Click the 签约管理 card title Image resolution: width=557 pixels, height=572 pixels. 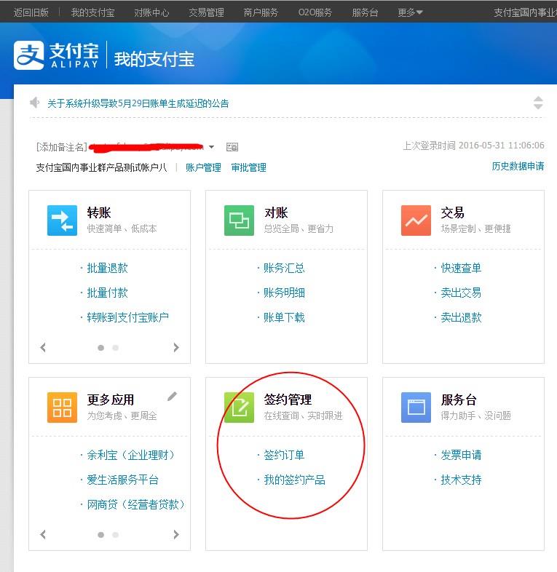[288, 400]
